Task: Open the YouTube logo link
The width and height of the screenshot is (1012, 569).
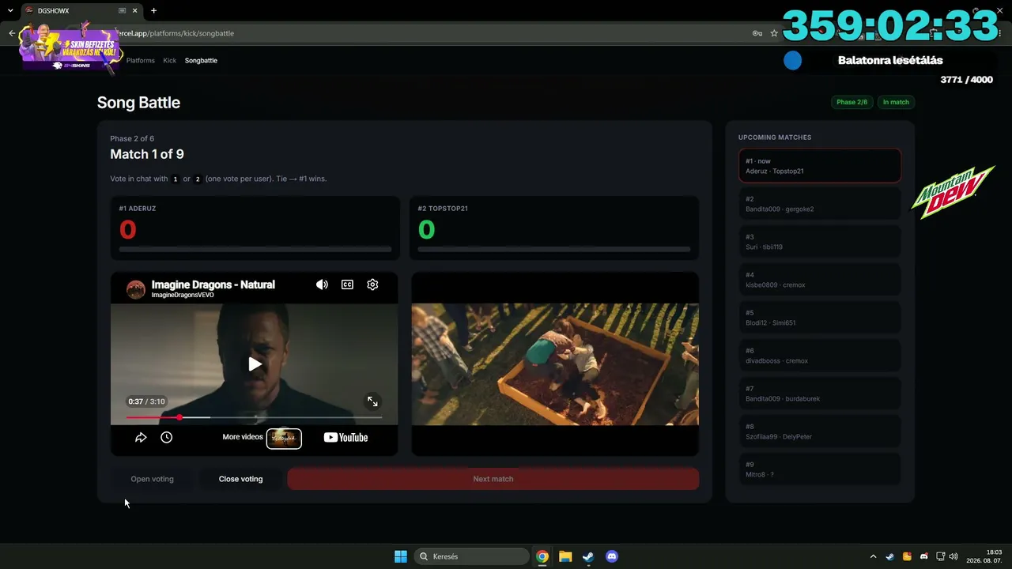Action: click(x=346, y=438)
